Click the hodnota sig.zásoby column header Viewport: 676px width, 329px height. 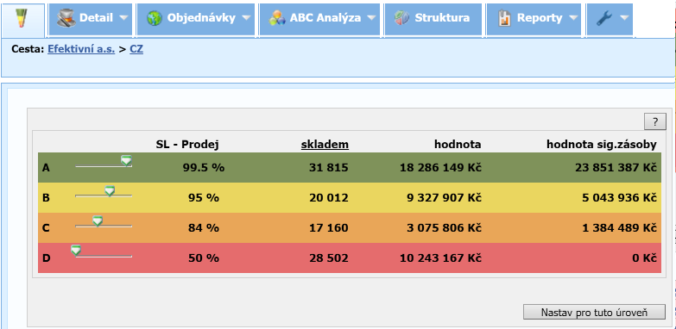[602, 145]
